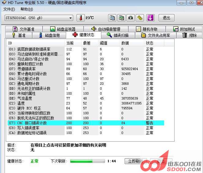Click the folder icon on 文件夹占用率 tab
The height and width of the screenshot is (173, 203).
point(143,35)
